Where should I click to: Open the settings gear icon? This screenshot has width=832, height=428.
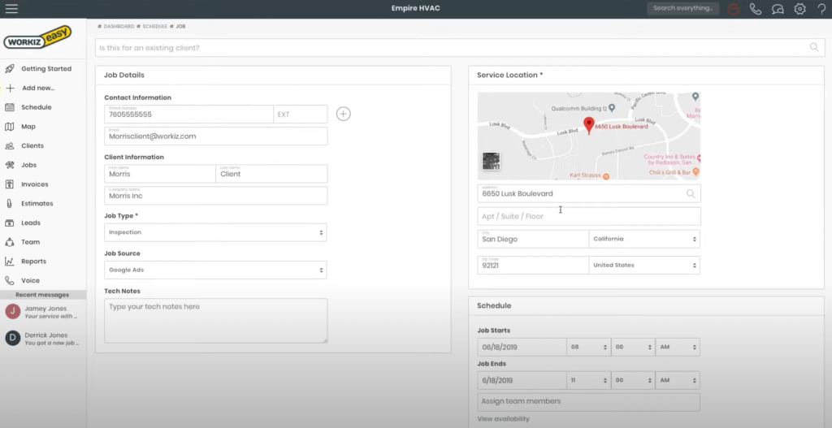tap(799, 9)
